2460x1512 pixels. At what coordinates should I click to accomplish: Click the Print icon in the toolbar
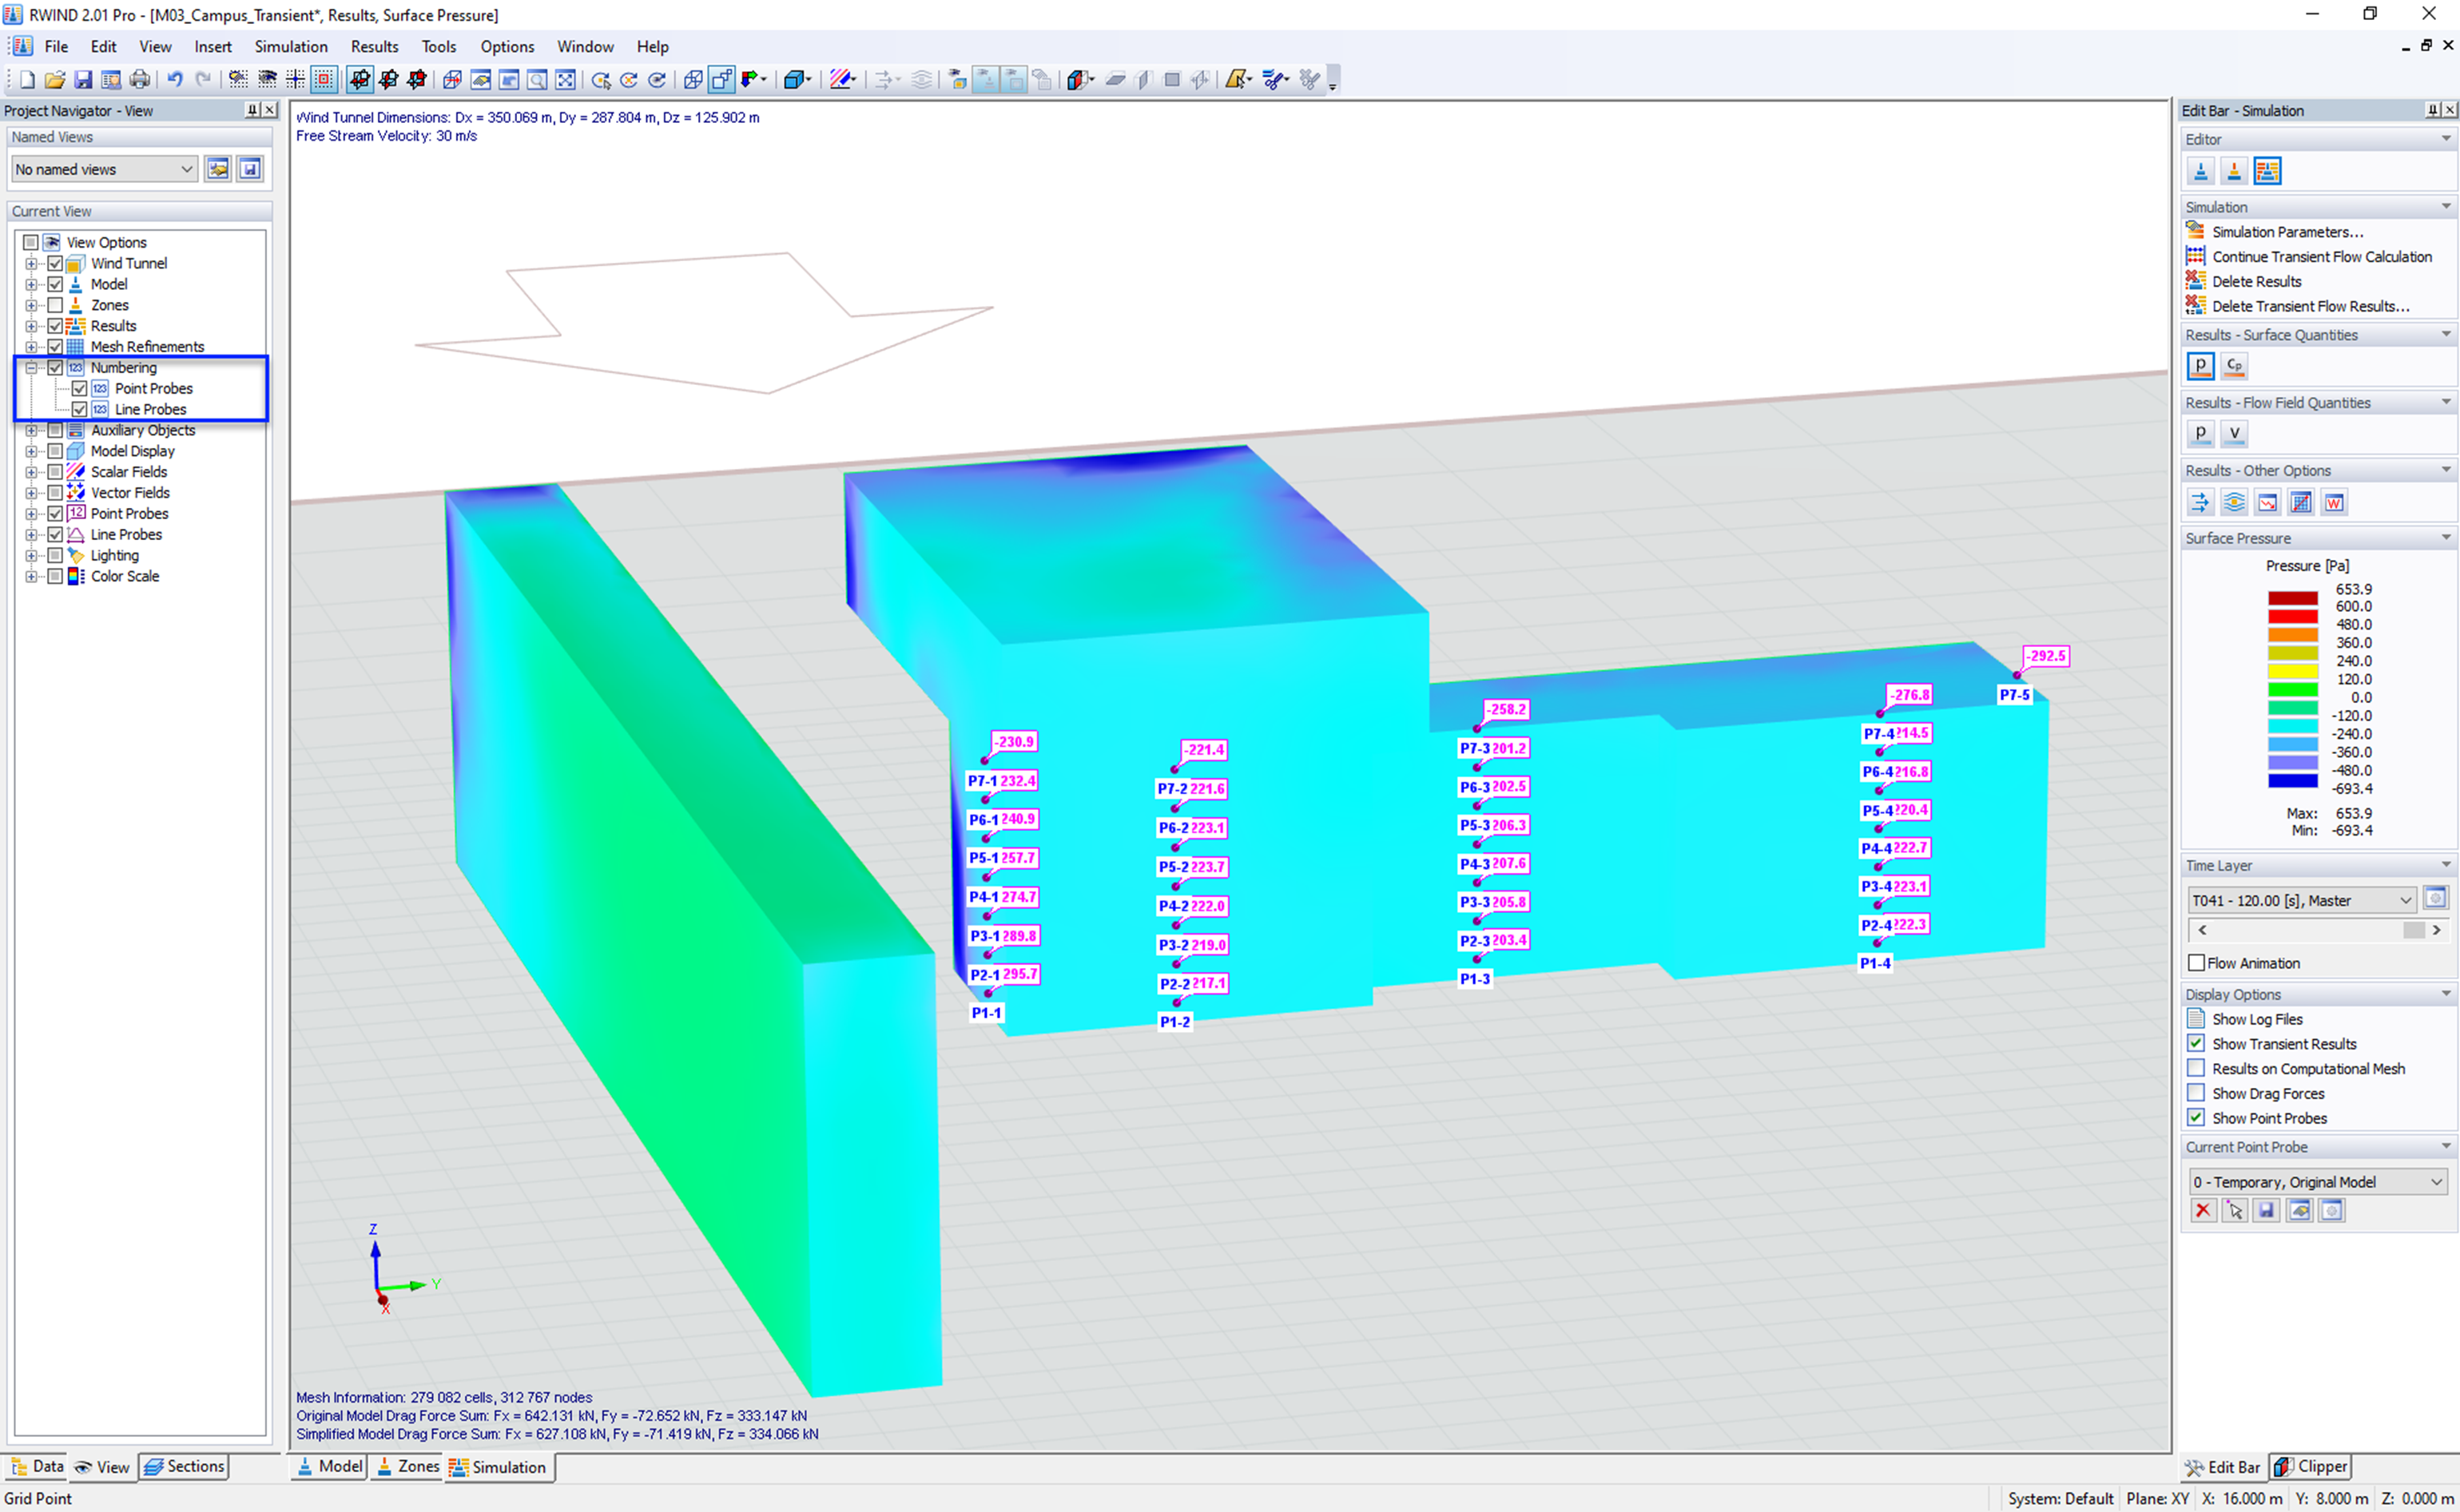pos(140,79)
